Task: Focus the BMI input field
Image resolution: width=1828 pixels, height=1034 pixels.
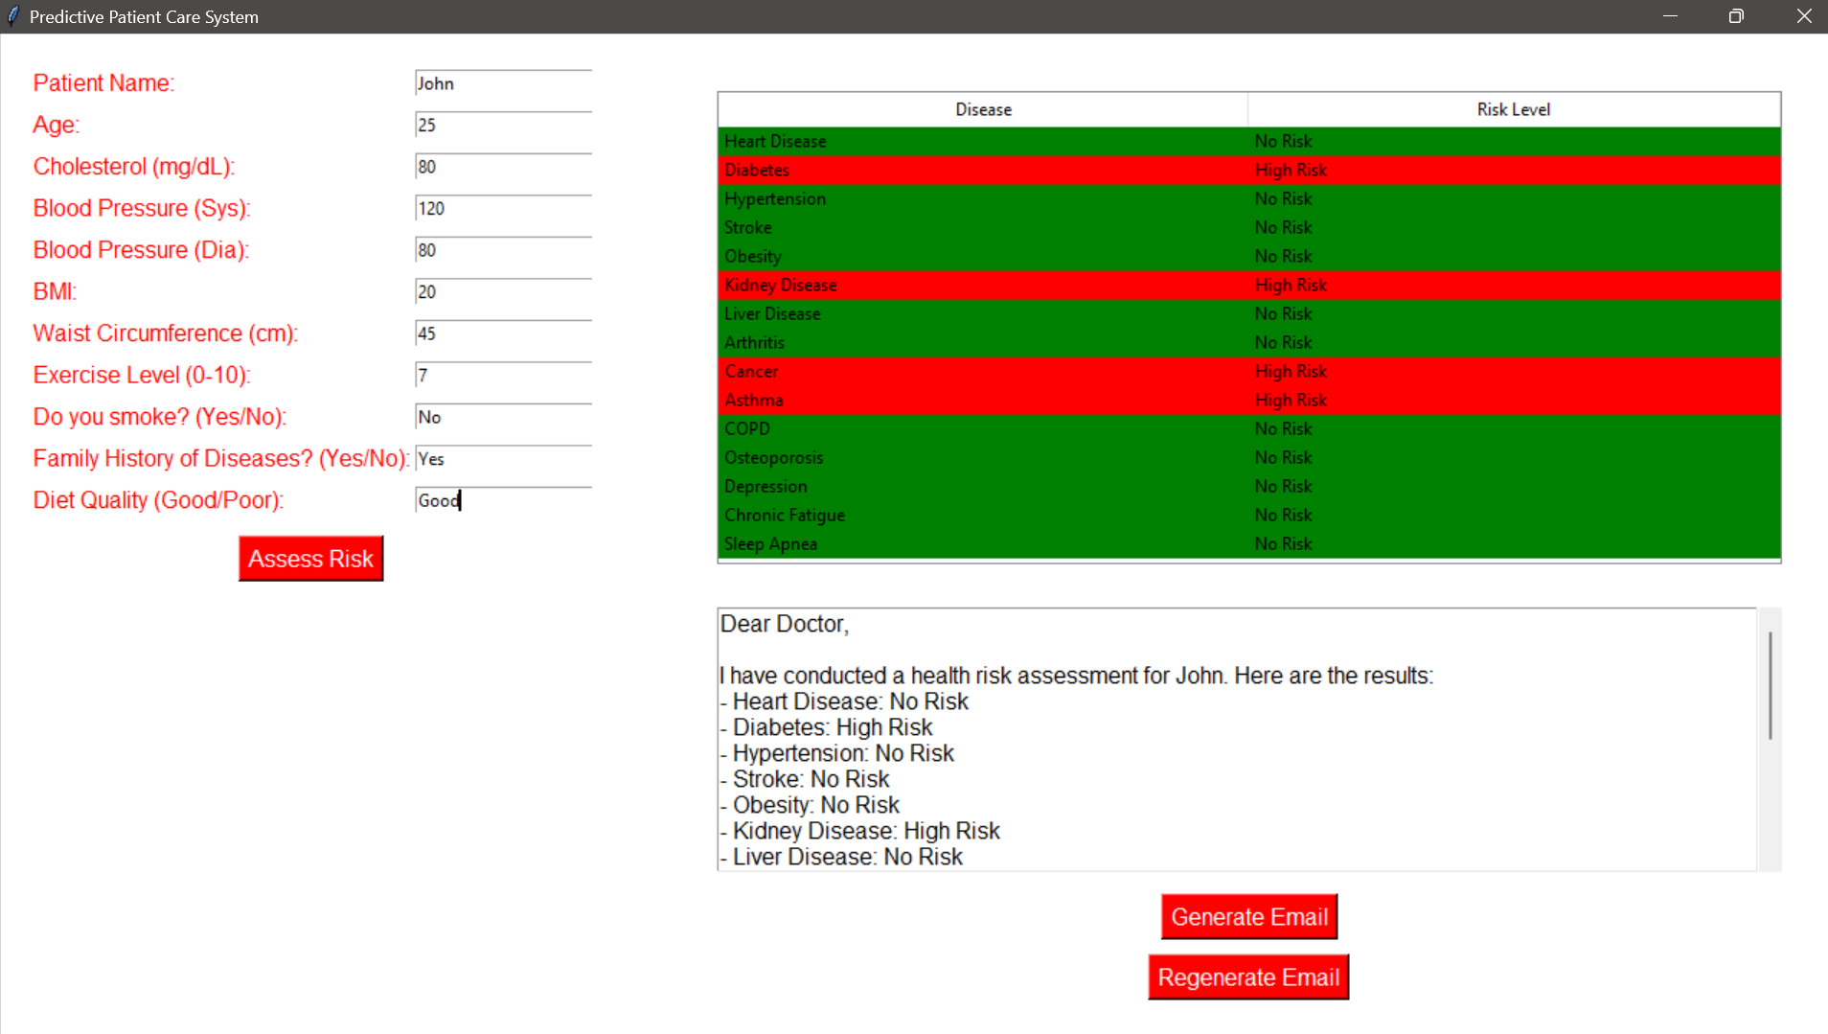Action: pyautogui.click(x=504, y=291)
